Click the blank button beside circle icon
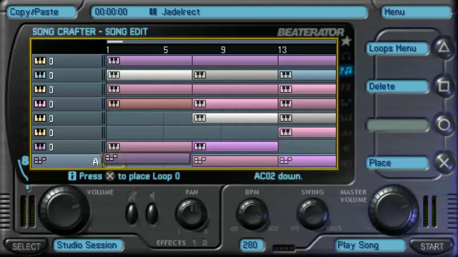This screenshot has height=257, width=458. pyautogui.click(x=397, y=125)
